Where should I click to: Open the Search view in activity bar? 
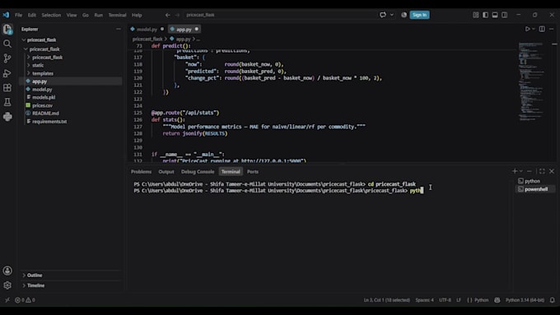7,44
